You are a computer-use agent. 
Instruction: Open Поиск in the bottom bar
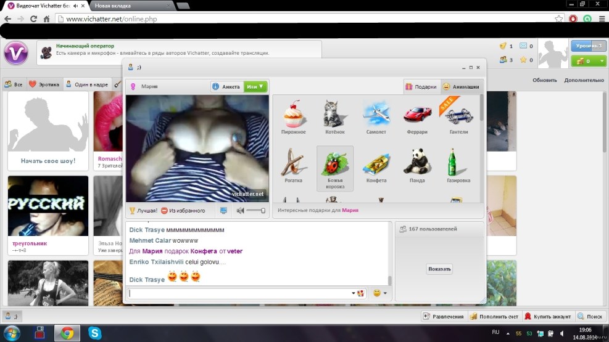(590, 316)
